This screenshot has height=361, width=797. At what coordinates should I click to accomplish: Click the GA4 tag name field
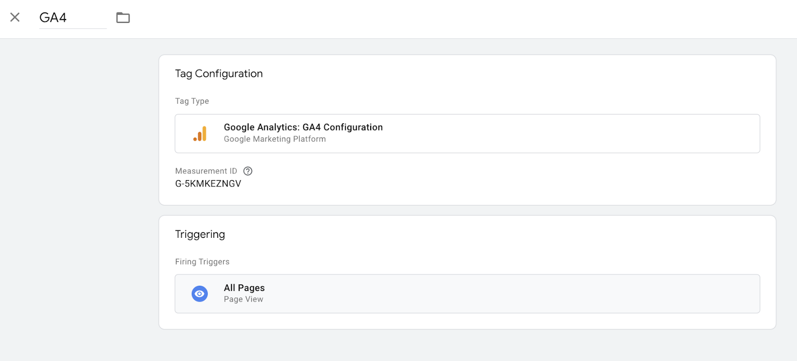(72, 18)
